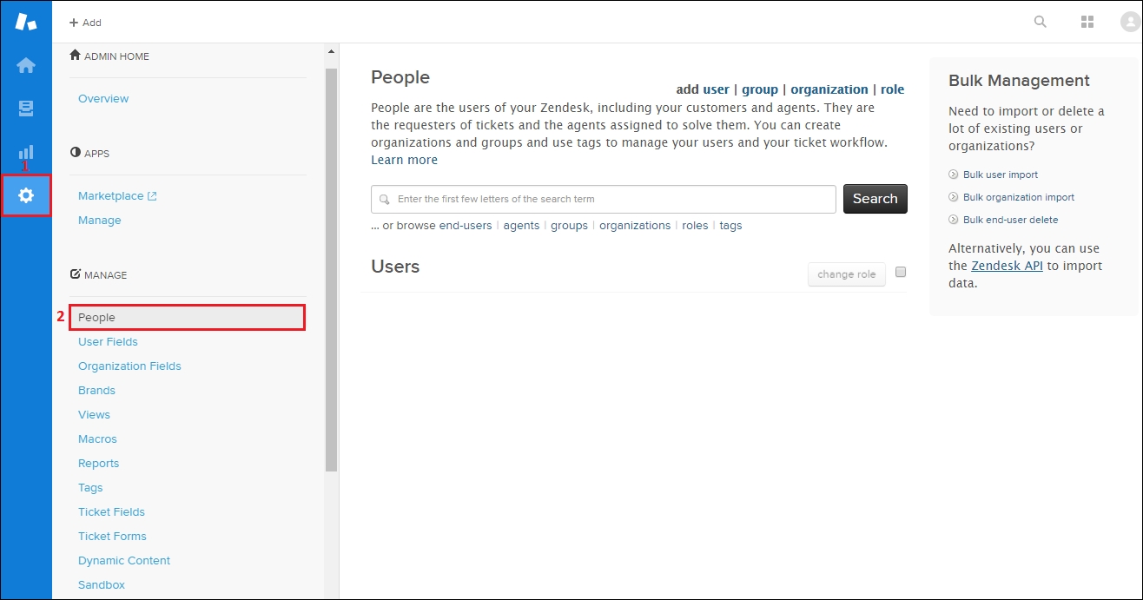Open the user profile avatar
Screen dimensions: 1143x600
pos(1130,22)
